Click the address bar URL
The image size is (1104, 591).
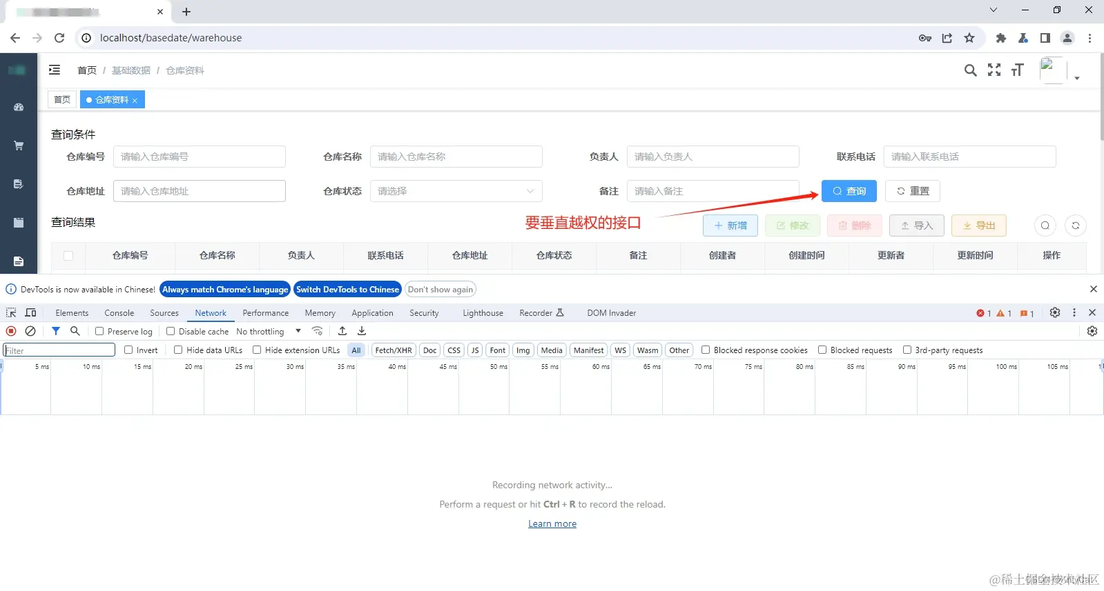pos(171,38)
